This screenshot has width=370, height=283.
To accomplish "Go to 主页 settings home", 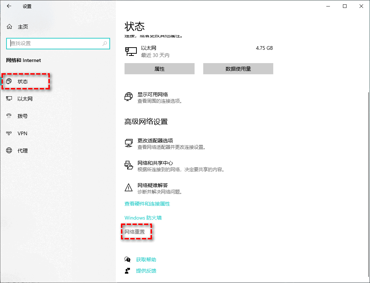I will 23,27.
